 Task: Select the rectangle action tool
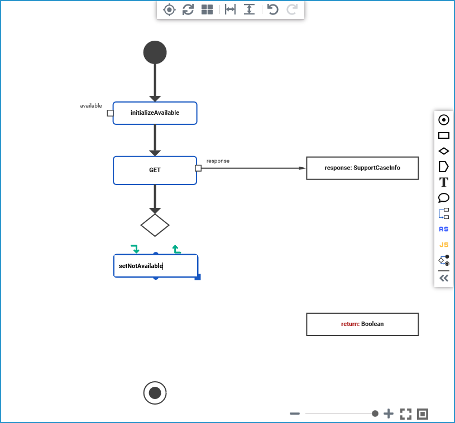pos(443,135)
